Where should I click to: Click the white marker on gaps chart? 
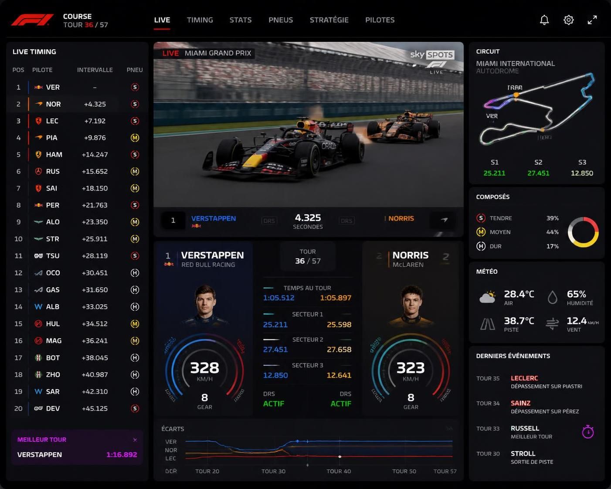pyautogui.click(x=340, y=457)
